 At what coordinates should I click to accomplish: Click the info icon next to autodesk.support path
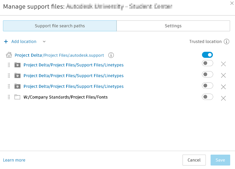coord(111,55)
